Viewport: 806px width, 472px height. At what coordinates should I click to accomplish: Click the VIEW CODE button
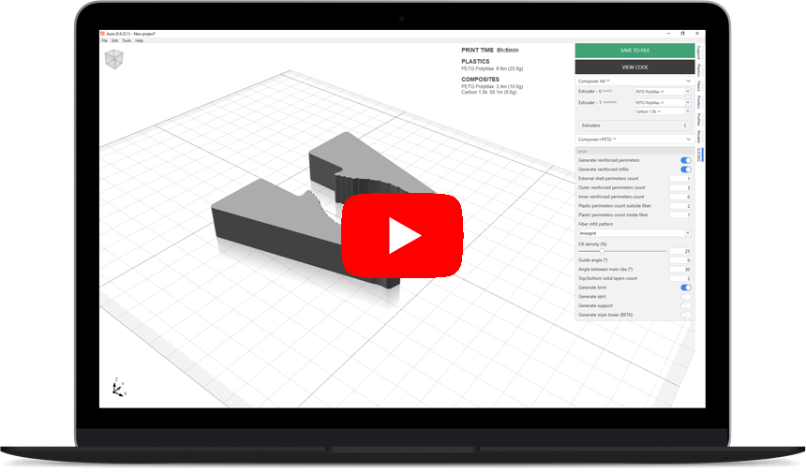(634, 67)
